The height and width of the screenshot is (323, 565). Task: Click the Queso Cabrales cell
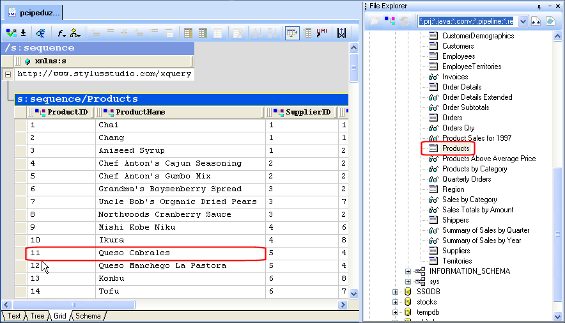(180, 253)
